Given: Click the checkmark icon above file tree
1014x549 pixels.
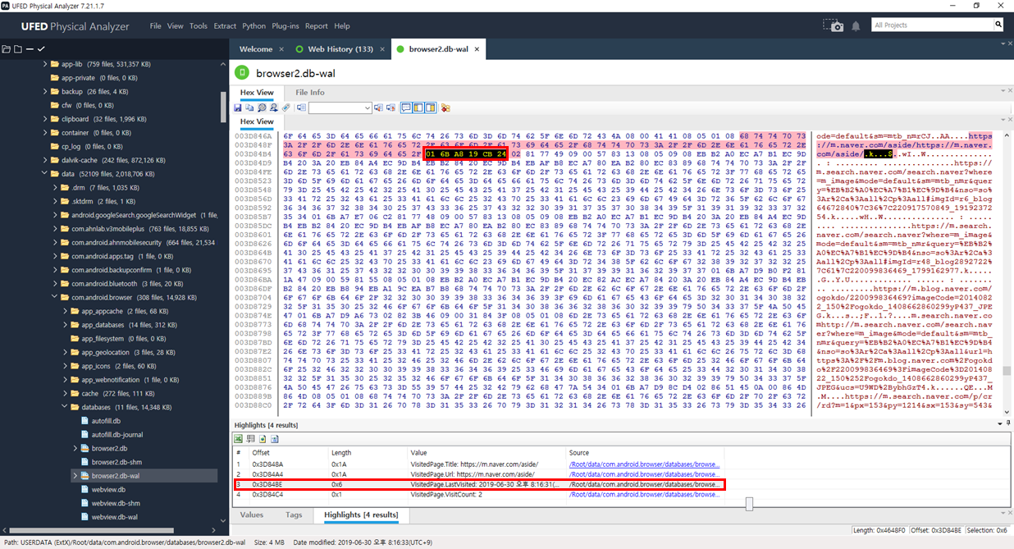Looking at the screenshot, I should [41, 49].
